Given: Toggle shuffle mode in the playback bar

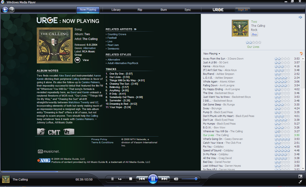Looking at the screenshot, I should point(112,179).
